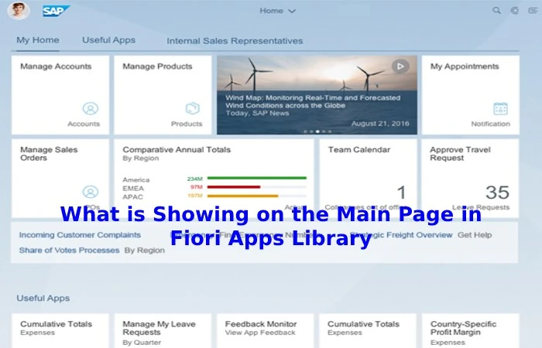The image size is (542, 348).
Task: Open the Incoming Customer Complaints link
Action: (x=80, y=234)
